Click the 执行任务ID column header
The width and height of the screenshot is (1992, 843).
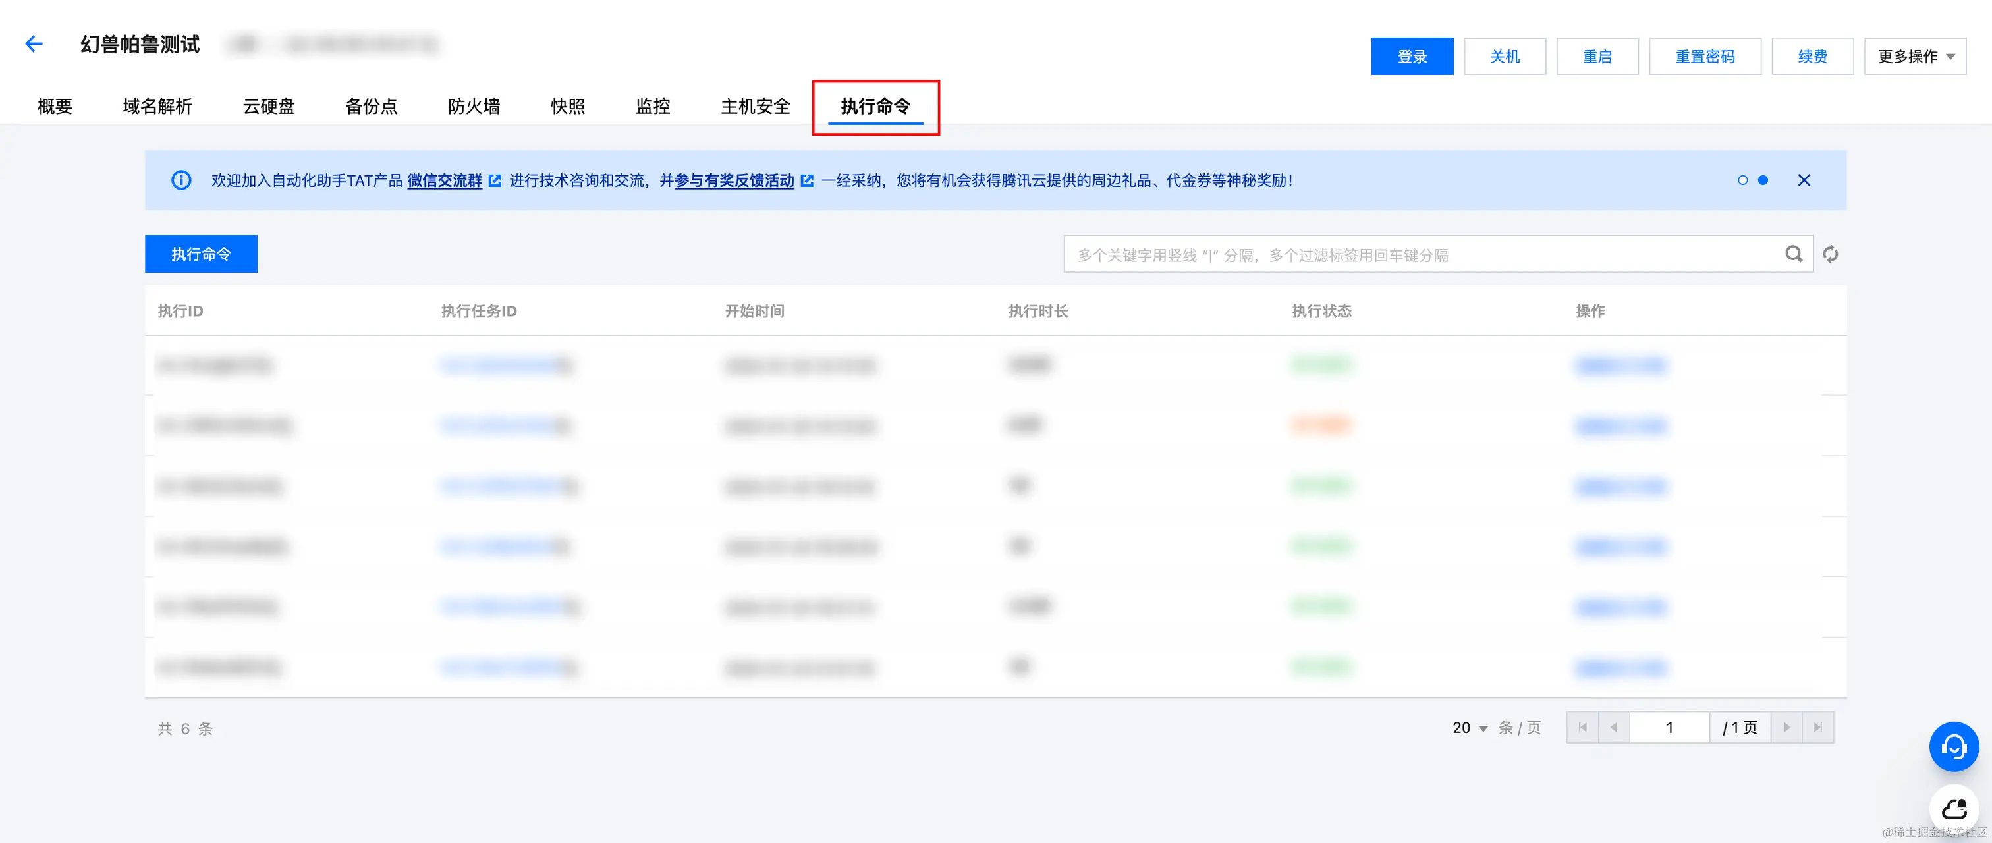click(479, 311)
